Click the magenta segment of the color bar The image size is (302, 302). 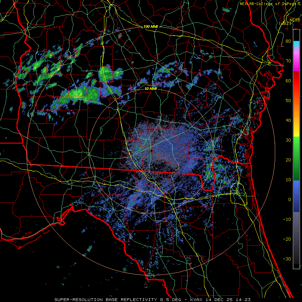296,61
